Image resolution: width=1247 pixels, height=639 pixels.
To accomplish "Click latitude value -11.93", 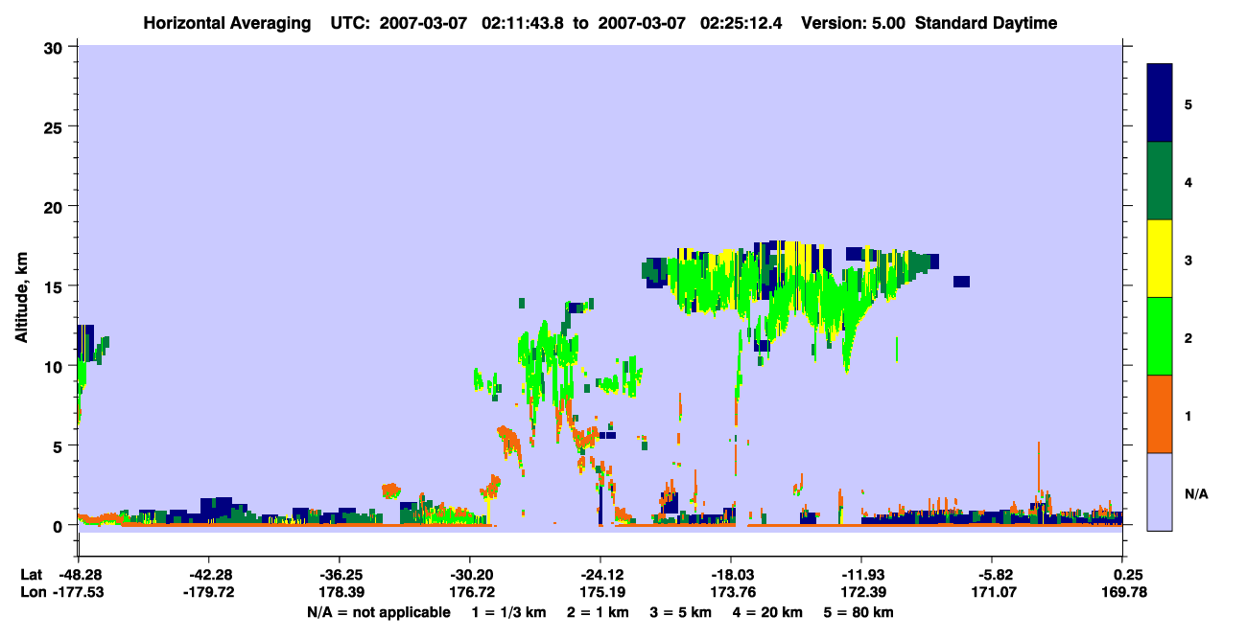I will (861, 575).
